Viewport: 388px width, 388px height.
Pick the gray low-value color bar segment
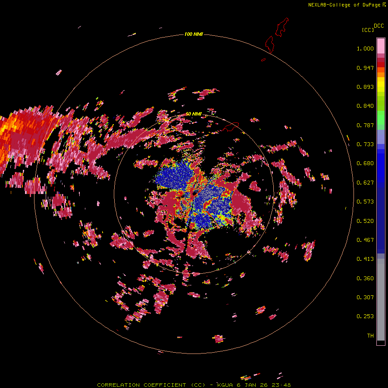[381, 300]
